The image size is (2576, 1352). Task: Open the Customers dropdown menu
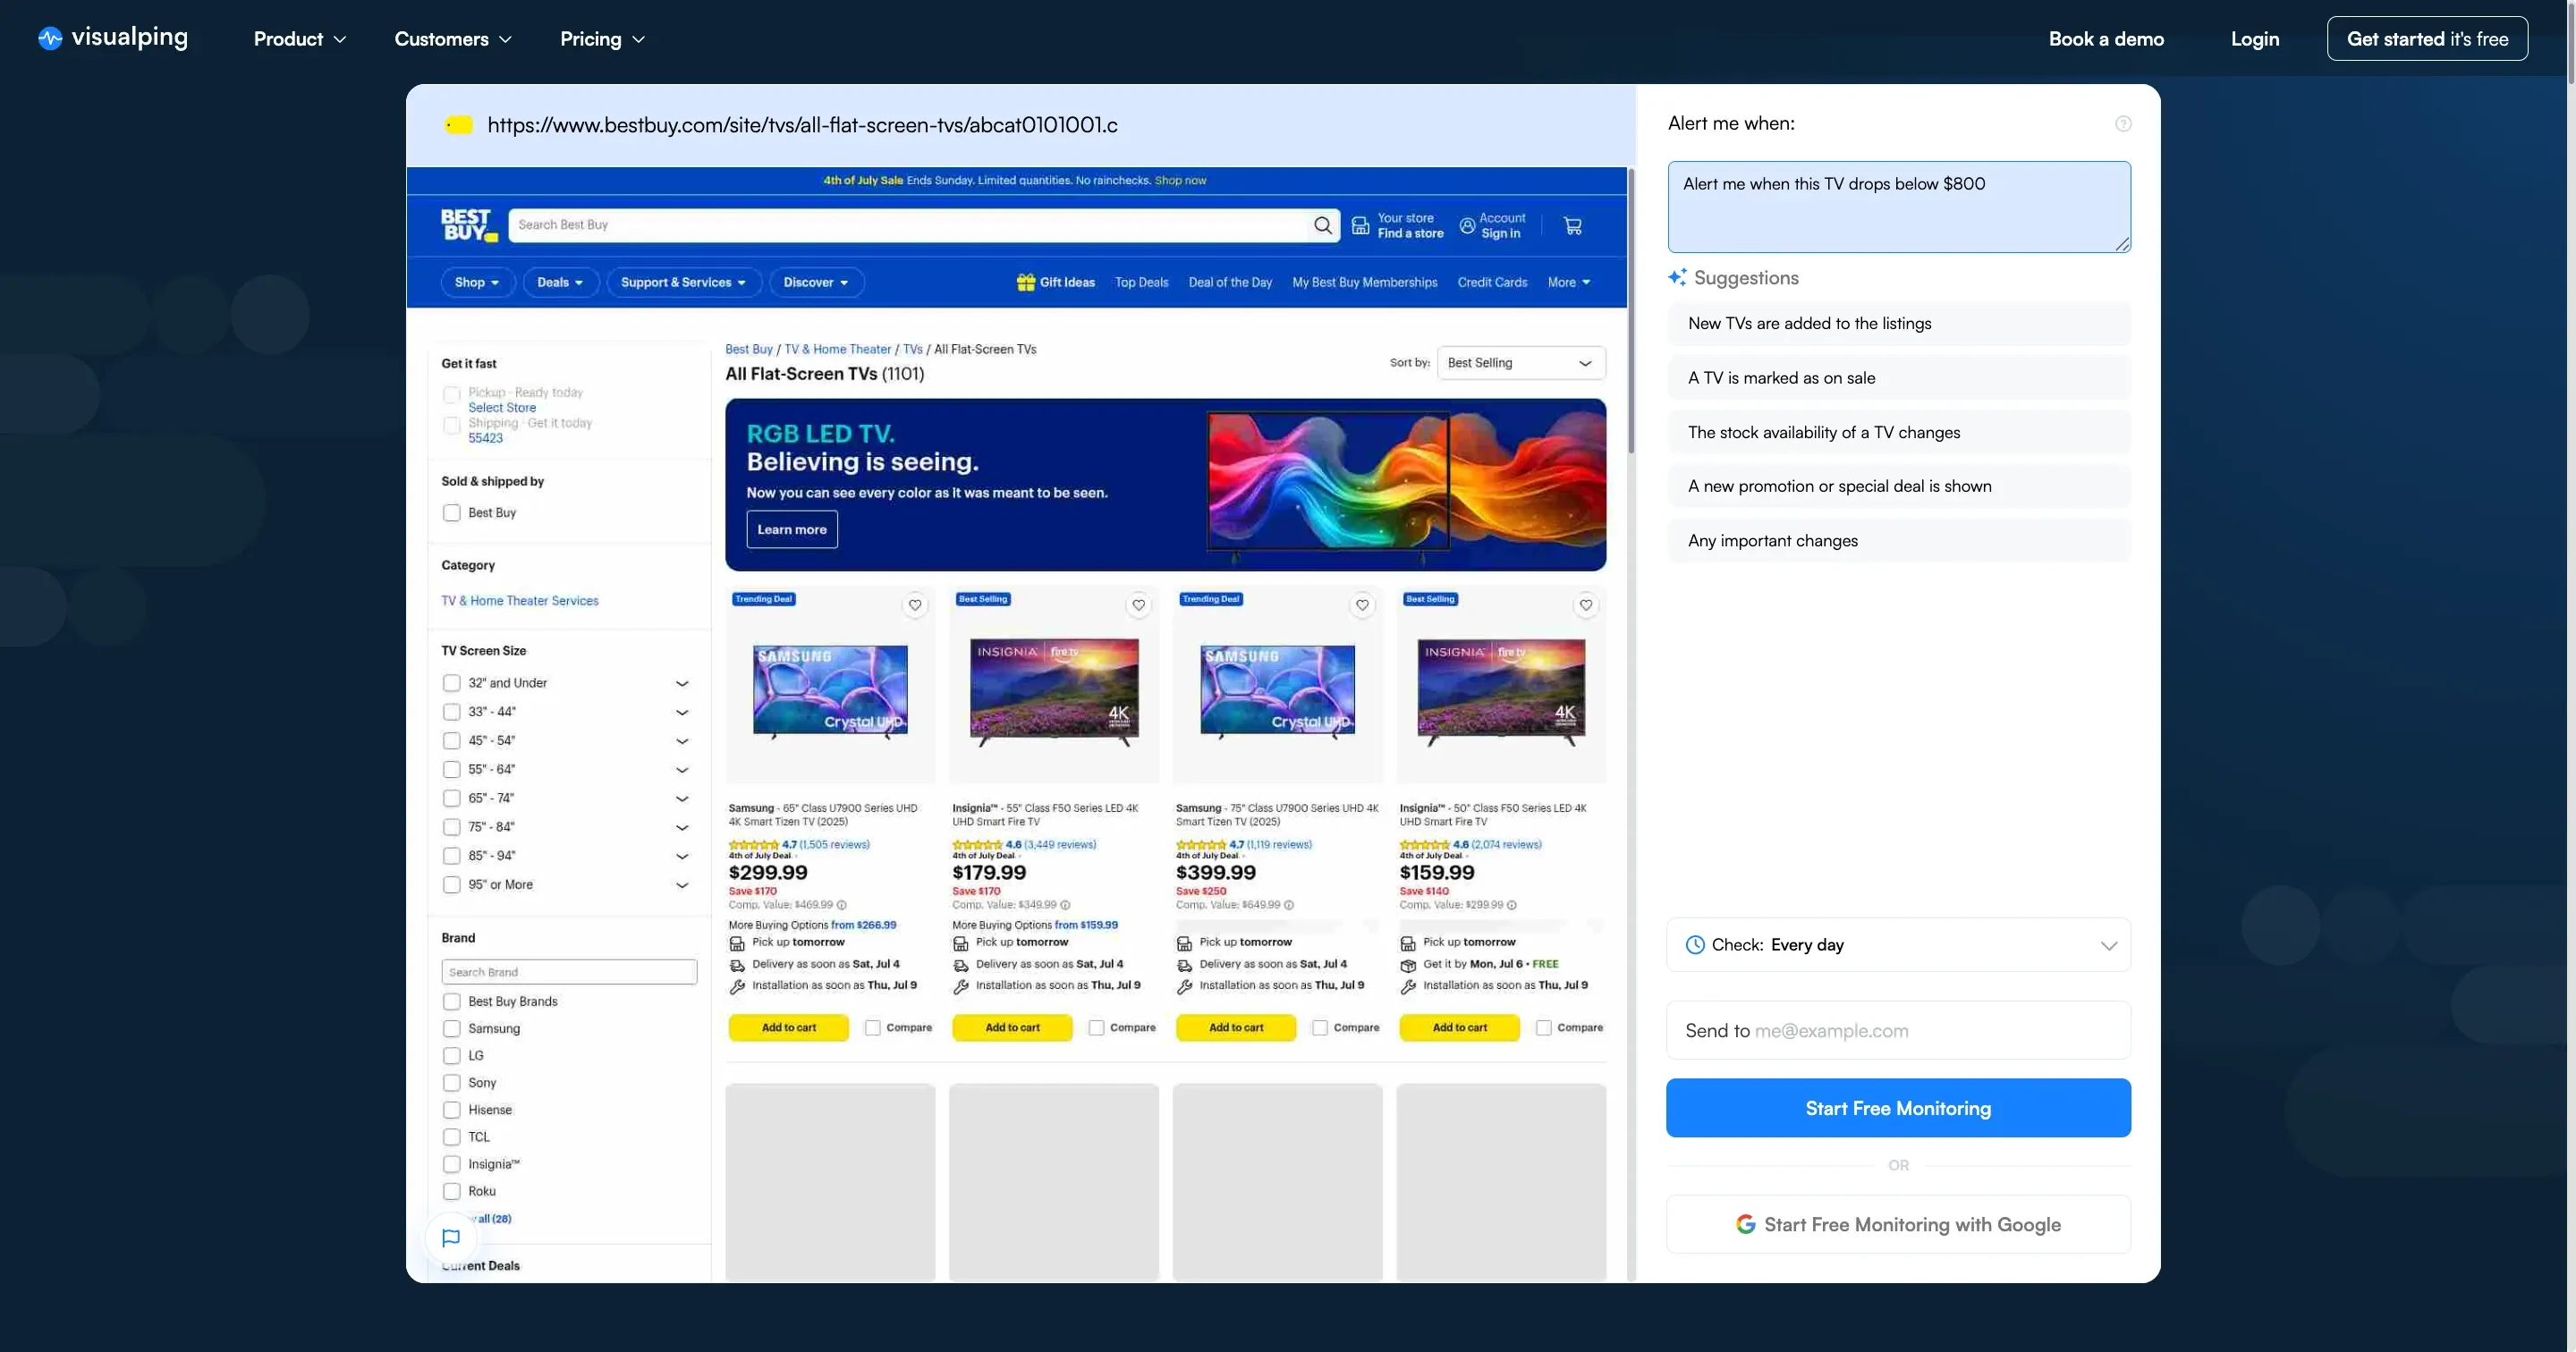(453, 39)
